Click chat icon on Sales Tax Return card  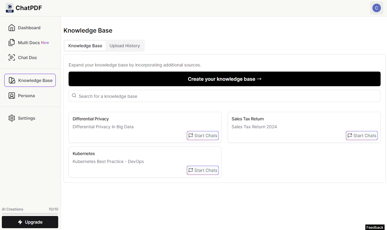tap(350, 136)
